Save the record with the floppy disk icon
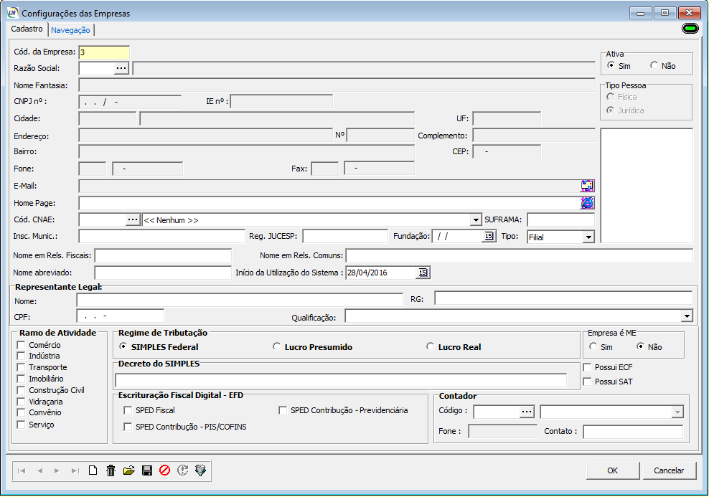The width and height of the screenshot is (709, 497). point(147,470)
